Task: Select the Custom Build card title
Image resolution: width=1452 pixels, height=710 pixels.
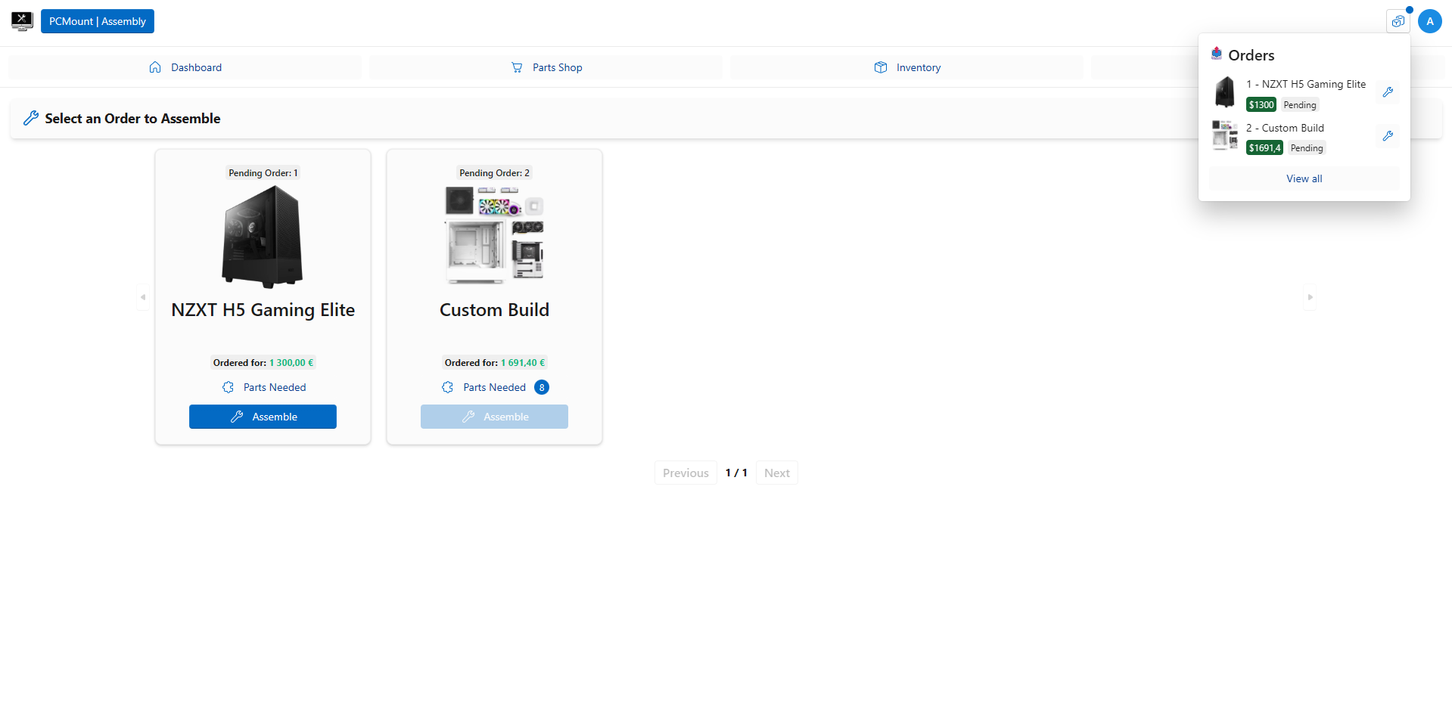Action: click(494, 310)
